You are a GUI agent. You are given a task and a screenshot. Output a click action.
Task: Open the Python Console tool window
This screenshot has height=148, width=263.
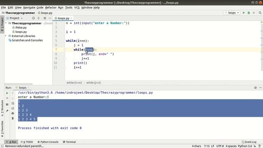(x=48, y=142)
